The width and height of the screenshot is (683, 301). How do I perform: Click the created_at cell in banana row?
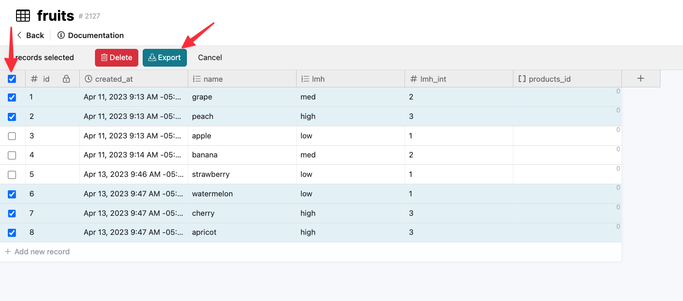pos(134,155)
